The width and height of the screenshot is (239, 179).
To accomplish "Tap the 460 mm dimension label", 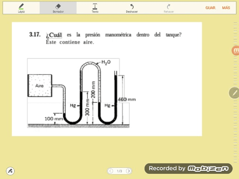I will coord(127,100).
